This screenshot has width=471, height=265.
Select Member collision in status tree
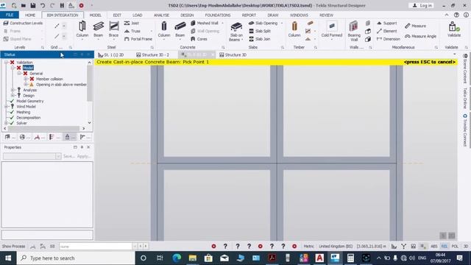49,79
